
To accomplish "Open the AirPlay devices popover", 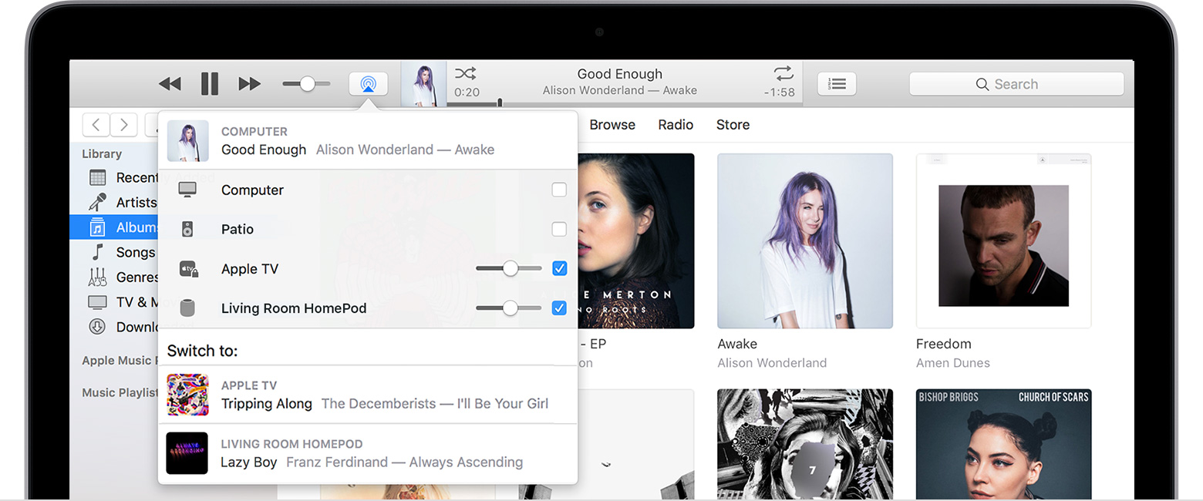I will 368,84.
